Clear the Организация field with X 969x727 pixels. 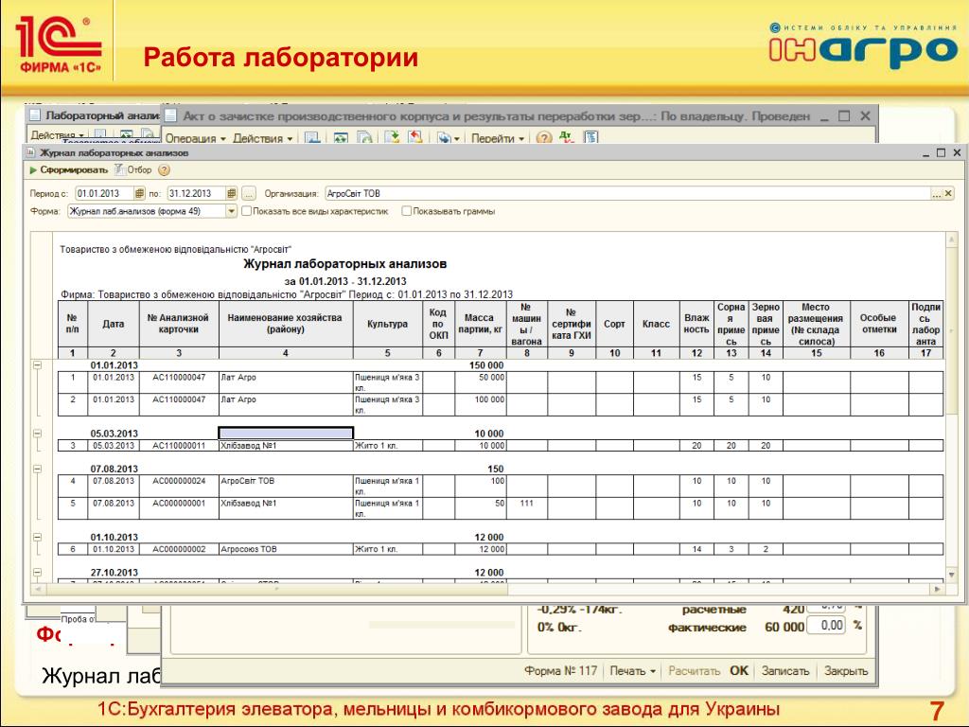point(948,193)
